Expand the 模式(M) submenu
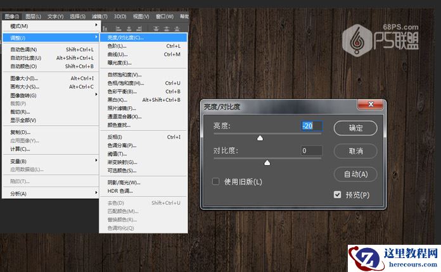The image size is (441, 272). [50, 26]
